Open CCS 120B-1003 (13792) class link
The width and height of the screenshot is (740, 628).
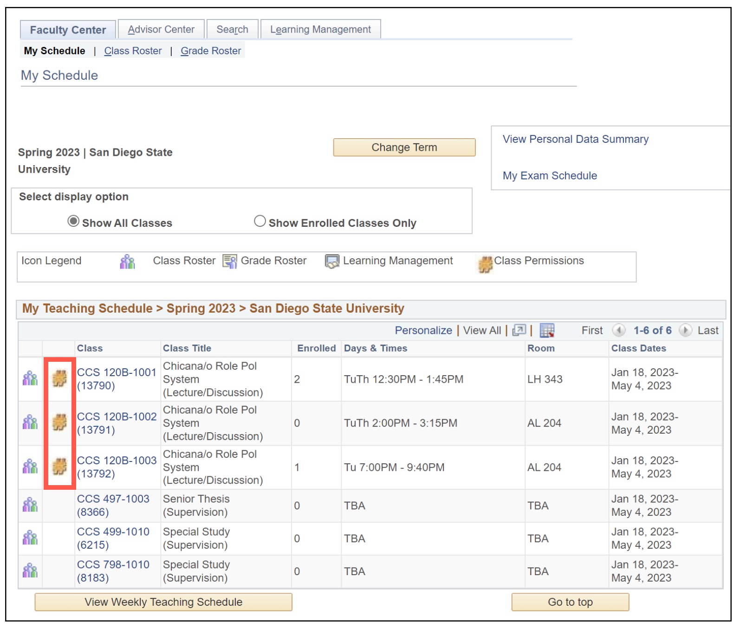click(117, 467)
